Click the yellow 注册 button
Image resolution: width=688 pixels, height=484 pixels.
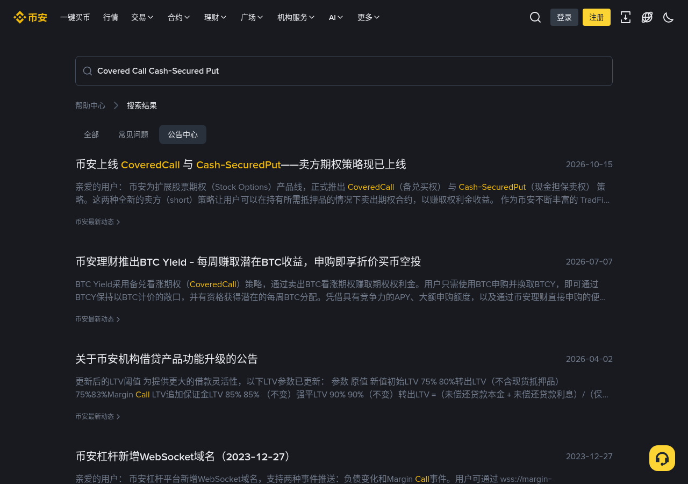pyautogui.click(x=597, y=17)
